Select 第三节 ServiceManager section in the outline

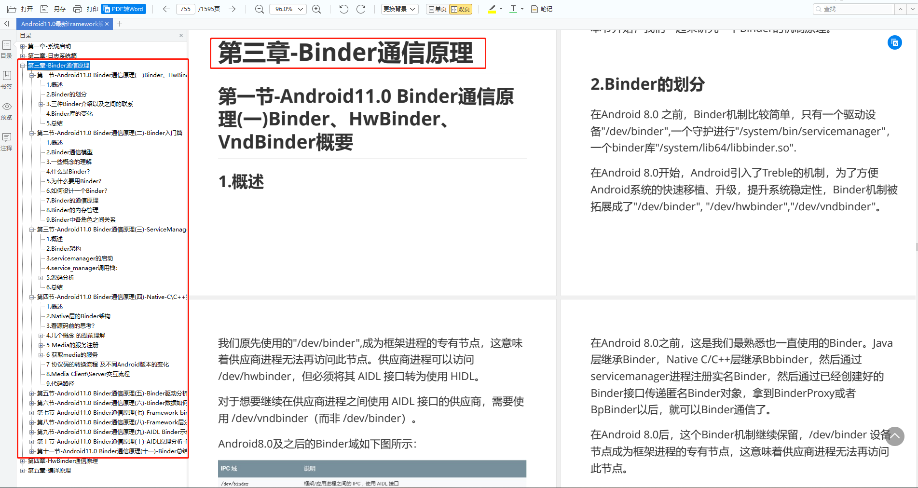pyautogui.click(x=111, y=230)
